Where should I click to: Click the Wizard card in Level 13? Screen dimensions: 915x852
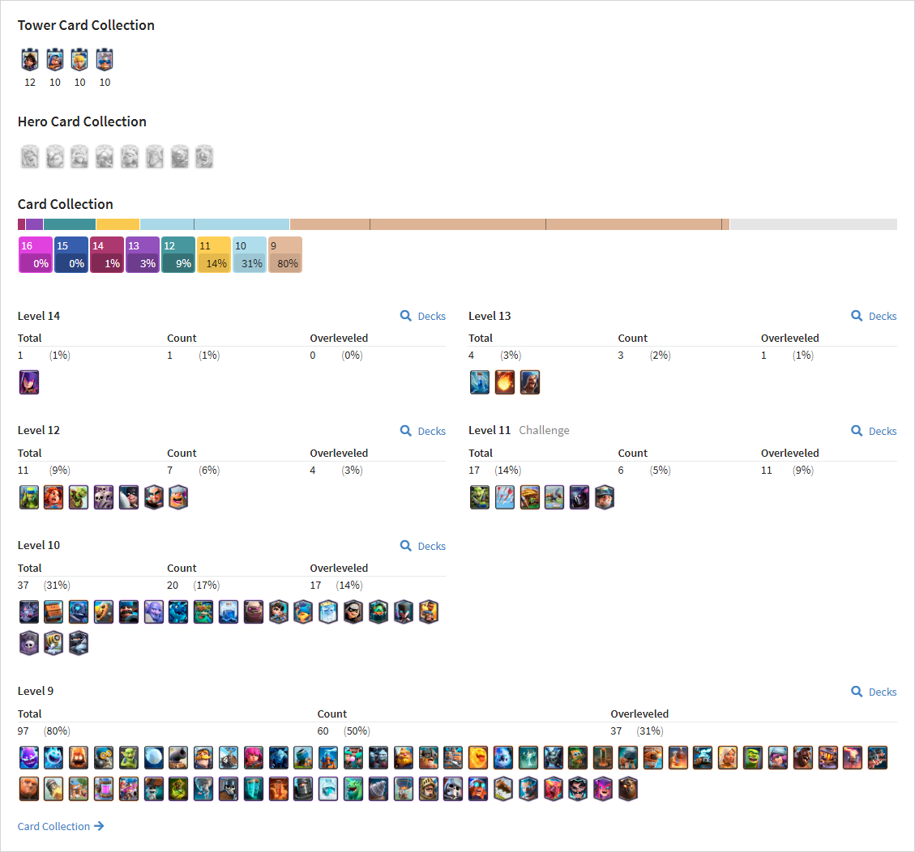530,382
